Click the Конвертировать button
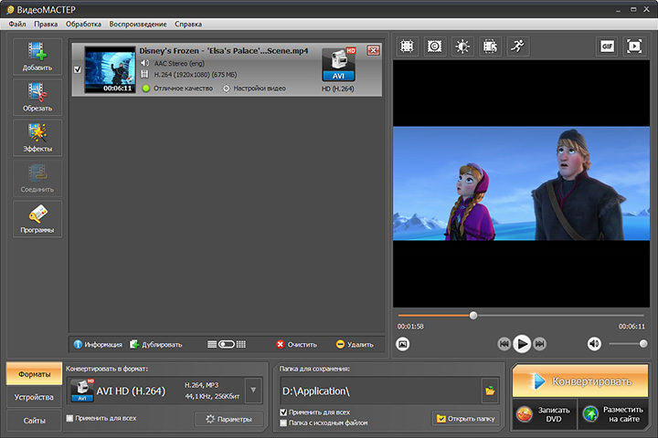The image size is (658, 438). (x=580, y=381)
